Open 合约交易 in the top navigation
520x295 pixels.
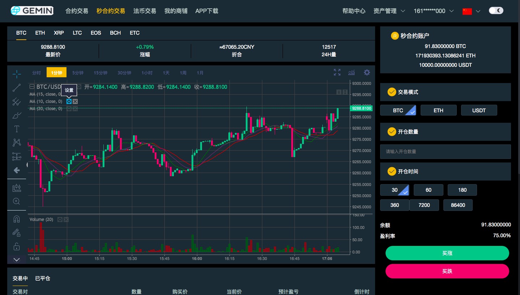click(77, 11)
